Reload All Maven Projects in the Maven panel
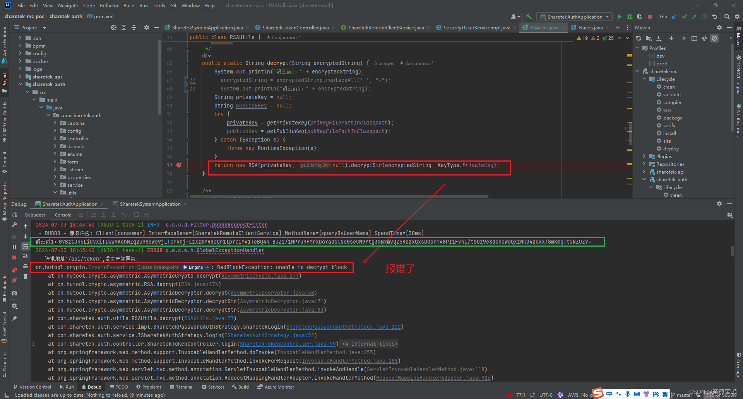The image size is (743, 399). click(x=638, y=38)
